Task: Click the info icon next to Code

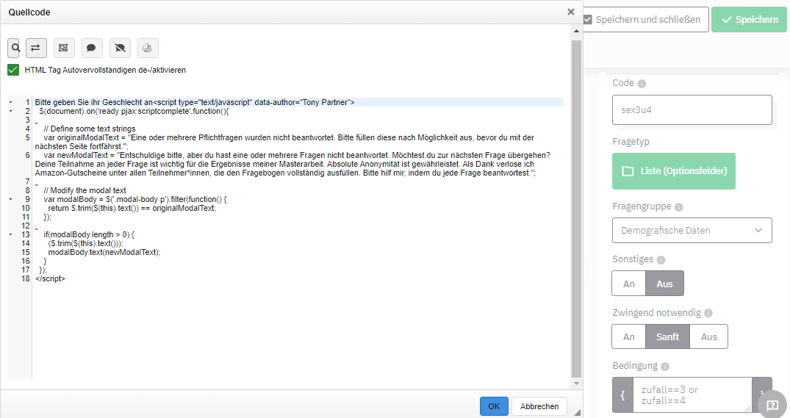Action: tap(642, 84)
